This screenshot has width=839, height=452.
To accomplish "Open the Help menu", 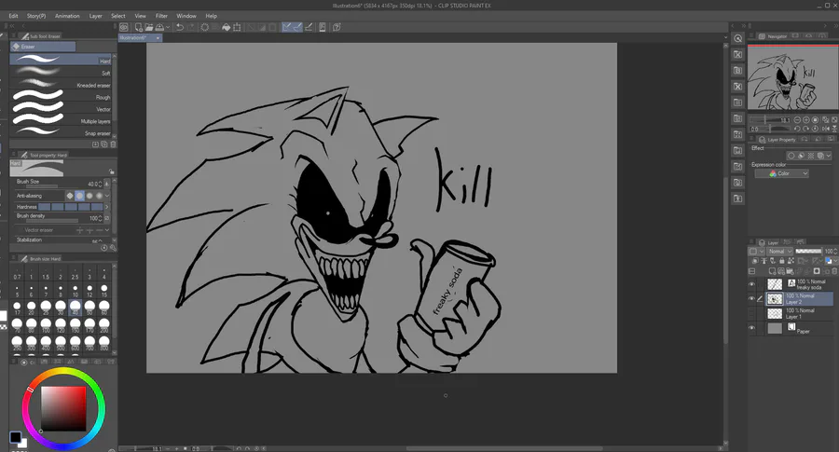I will pos(212,16).
